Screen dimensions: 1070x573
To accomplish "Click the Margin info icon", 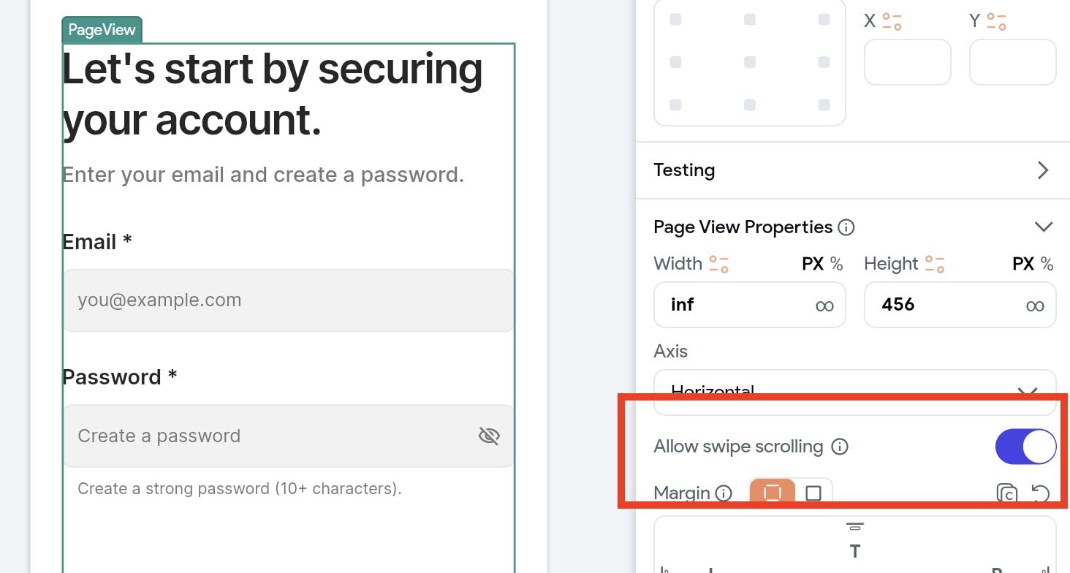I will (x=723, y=493).
